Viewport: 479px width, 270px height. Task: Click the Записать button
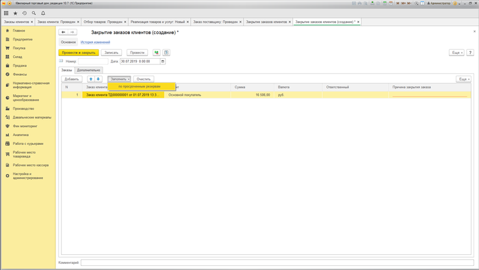(x=111, y=53)
